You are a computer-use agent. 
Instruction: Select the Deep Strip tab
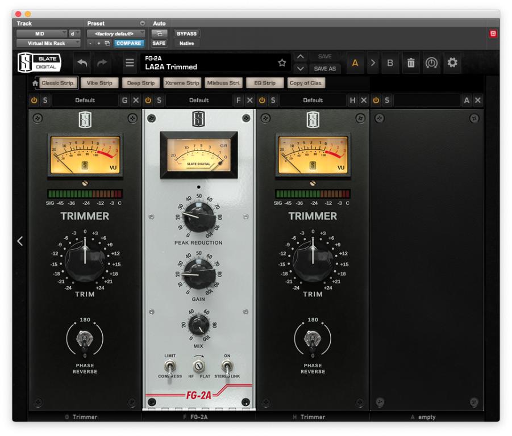coord(141,83)
